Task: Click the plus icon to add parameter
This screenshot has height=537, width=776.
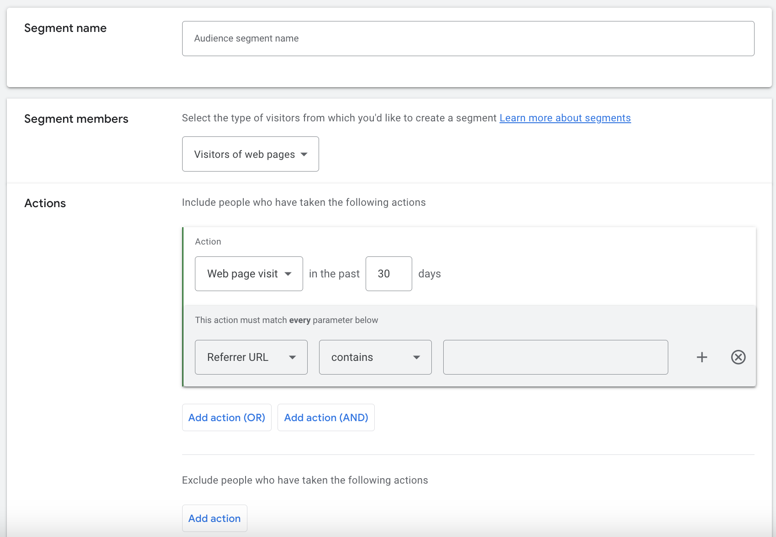Action: tap(702, 357)
